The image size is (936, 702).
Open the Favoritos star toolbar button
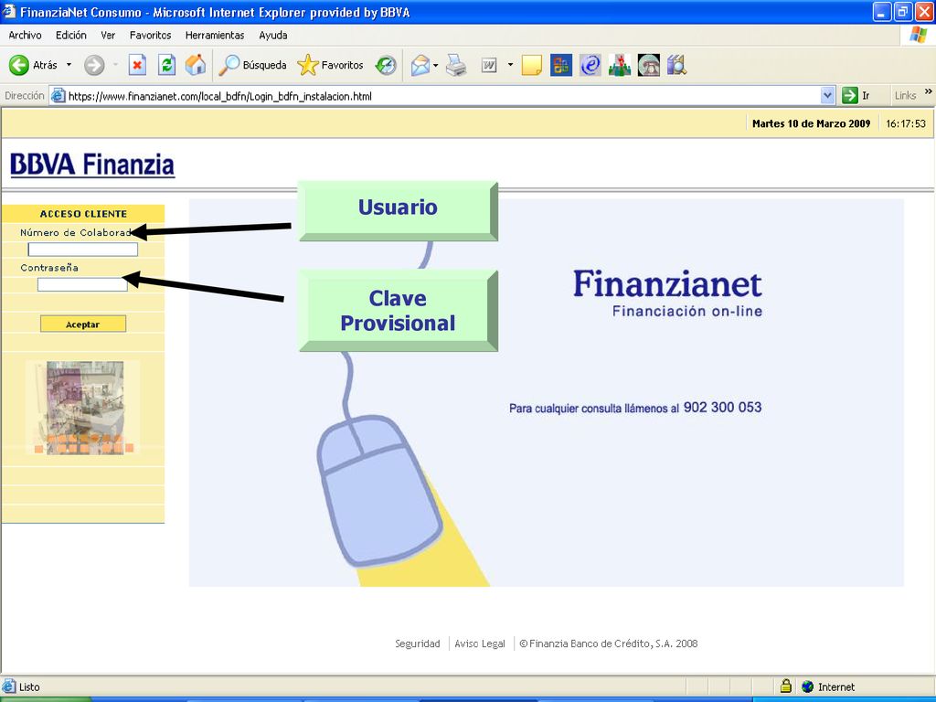point(330,65)
